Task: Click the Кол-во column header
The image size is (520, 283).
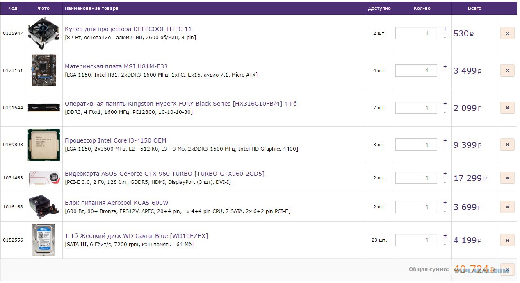Action: pos(422,8)
